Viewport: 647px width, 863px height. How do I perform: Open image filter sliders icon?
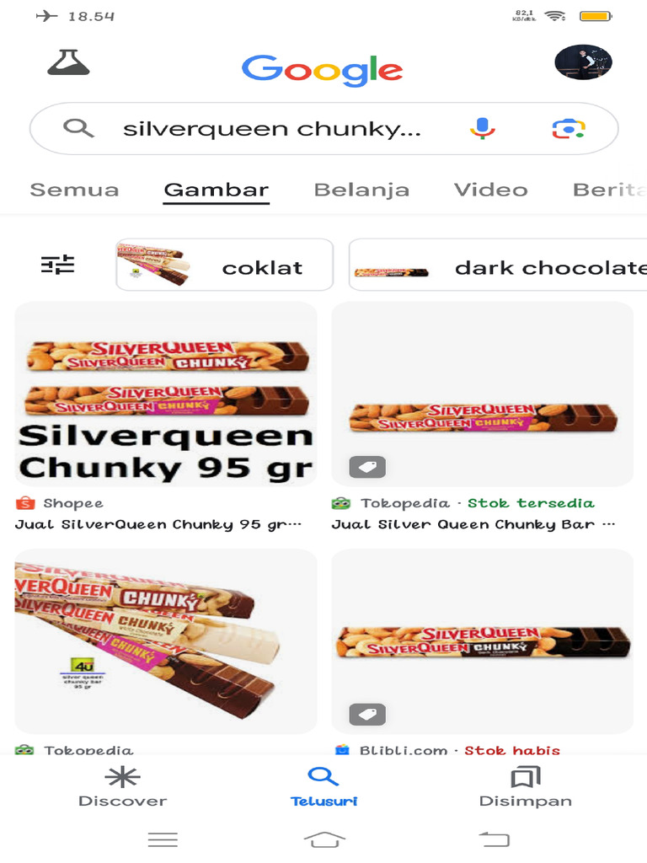[x=58, y=265]
